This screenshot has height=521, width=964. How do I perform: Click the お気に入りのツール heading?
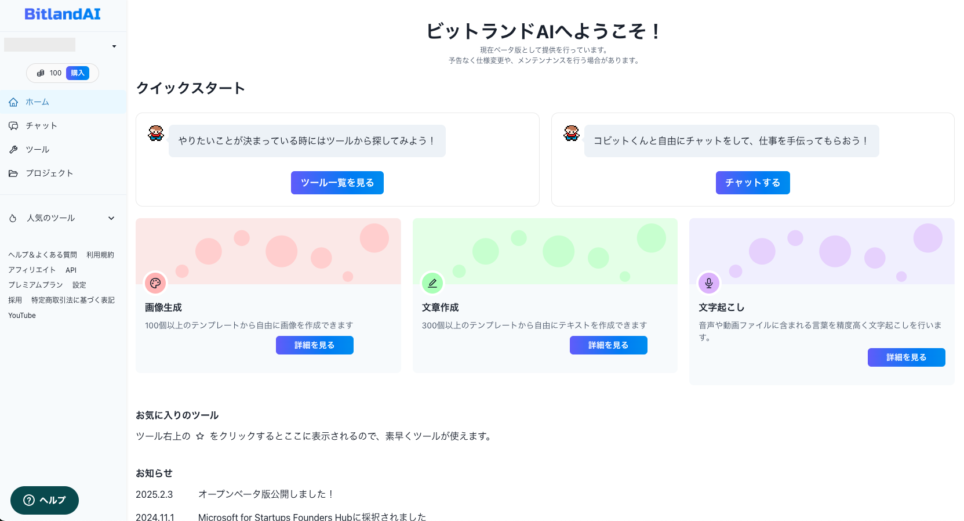click(177, 415)
